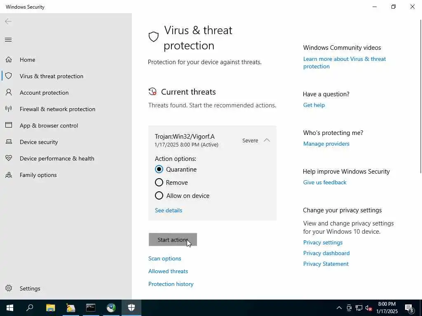
Task: Open Family options page
Action: coord(38,175)
